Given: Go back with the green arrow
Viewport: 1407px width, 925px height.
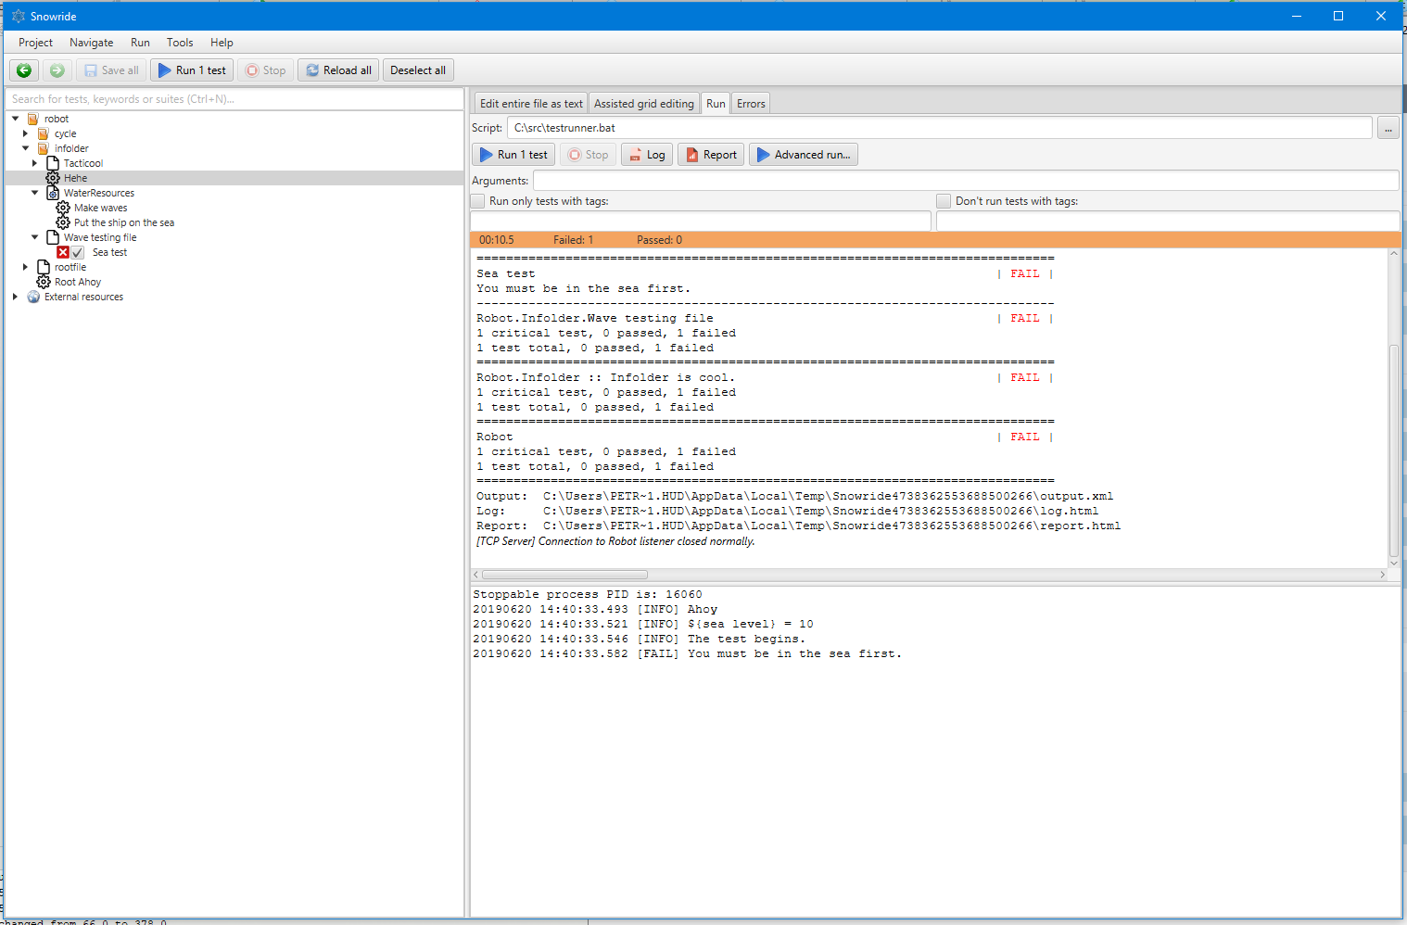Looking at the screenshot, I should [x=24, y=70].
